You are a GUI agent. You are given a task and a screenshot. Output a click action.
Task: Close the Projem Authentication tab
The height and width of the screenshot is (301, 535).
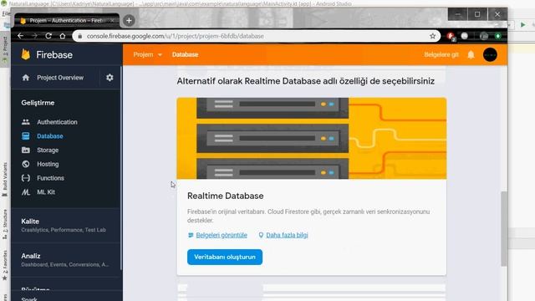[112, 20]
